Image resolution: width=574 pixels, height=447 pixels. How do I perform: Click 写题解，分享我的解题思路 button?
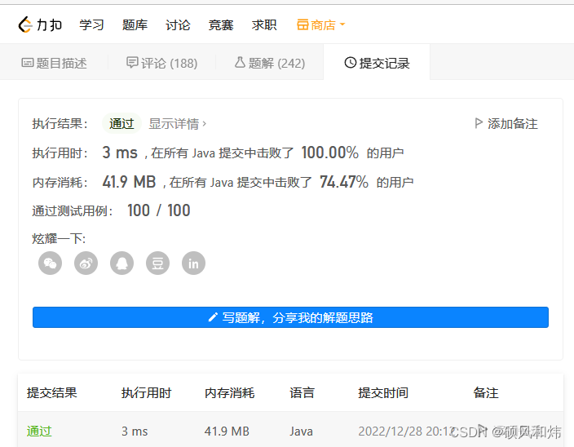click(290, 317)
